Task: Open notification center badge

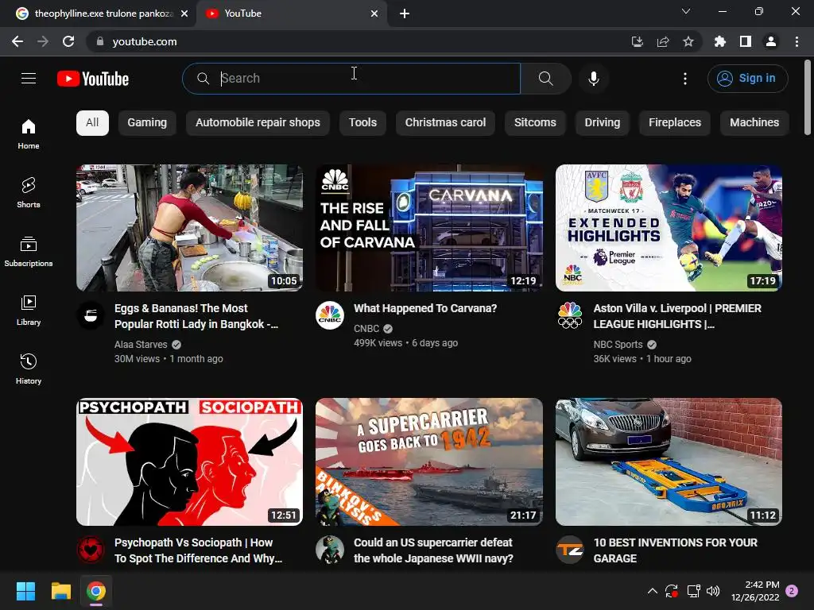Action: coord(792,591)
